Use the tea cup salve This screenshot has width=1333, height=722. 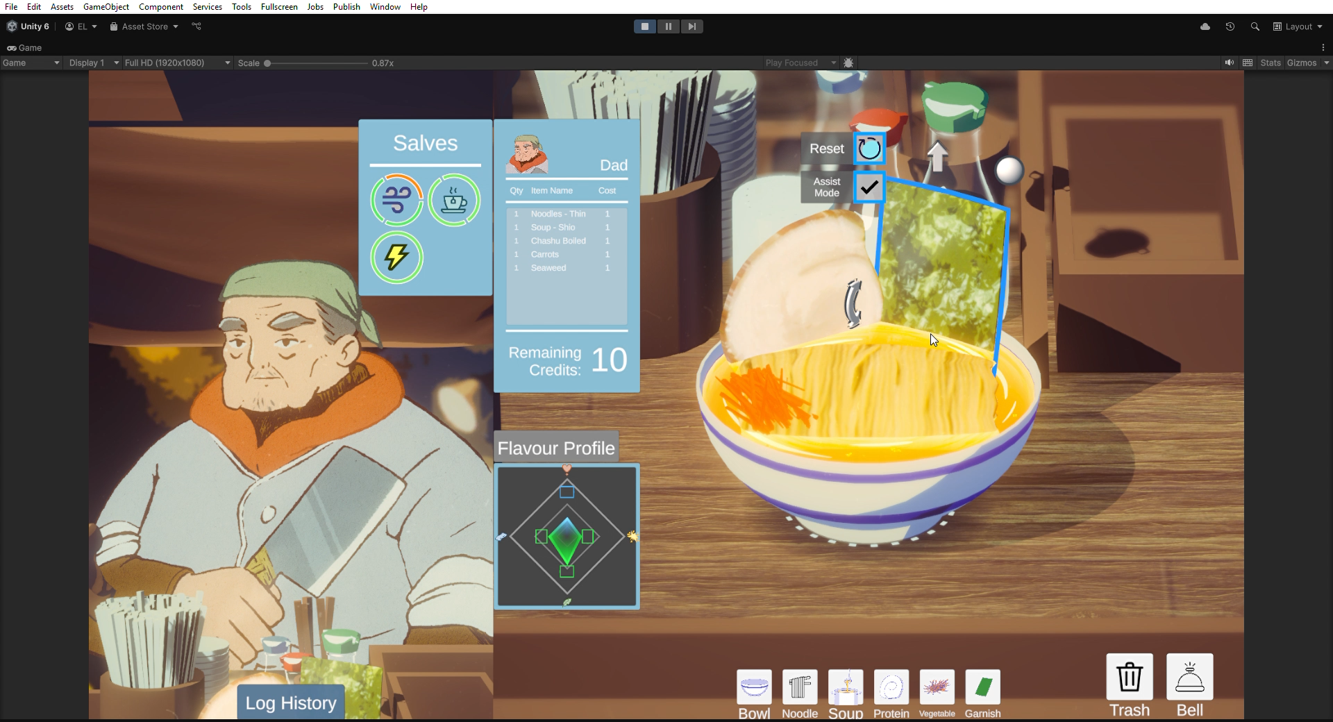(454, 201)
